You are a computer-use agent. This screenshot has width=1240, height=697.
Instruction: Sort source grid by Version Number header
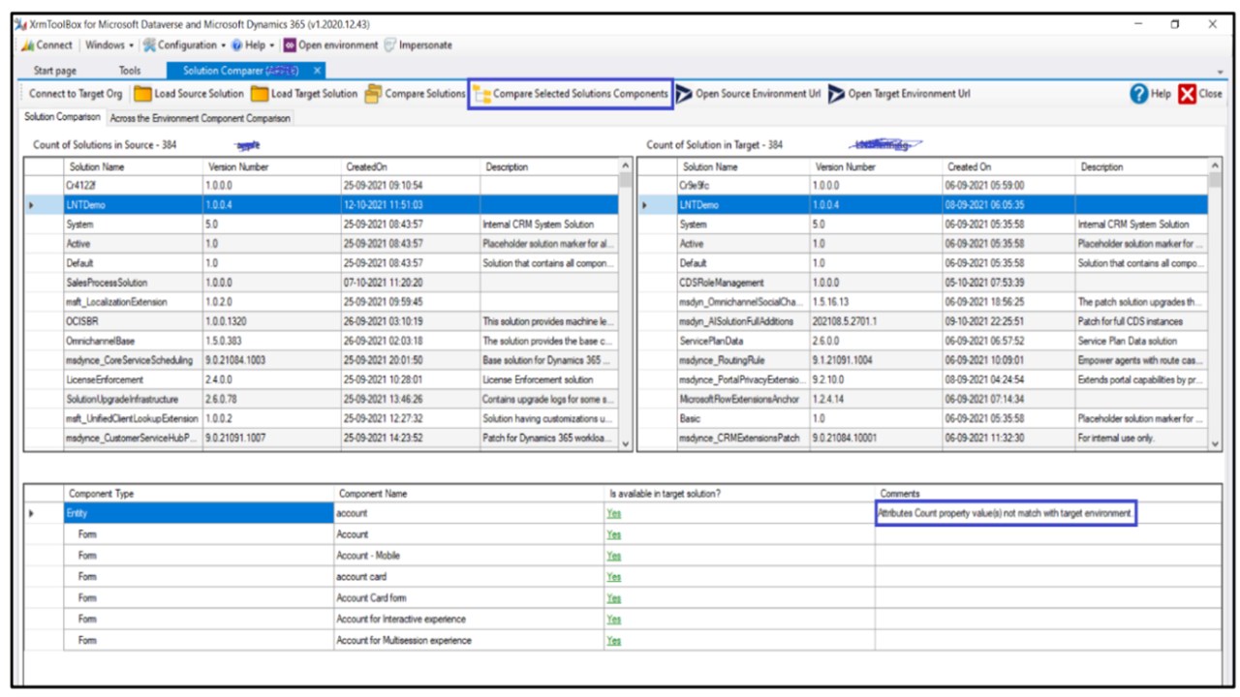tap(271, 167)
